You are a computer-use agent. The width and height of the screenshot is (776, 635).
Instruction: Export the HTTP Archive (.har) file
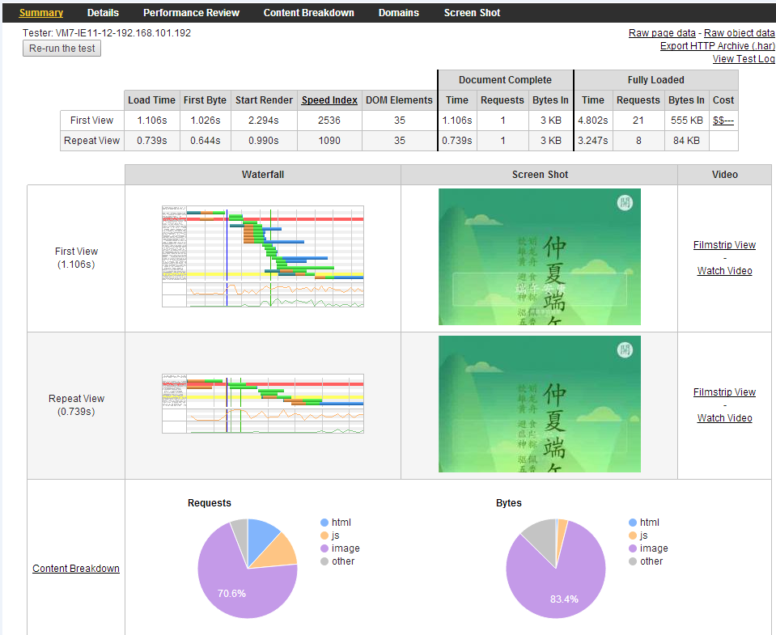(717, 46)
